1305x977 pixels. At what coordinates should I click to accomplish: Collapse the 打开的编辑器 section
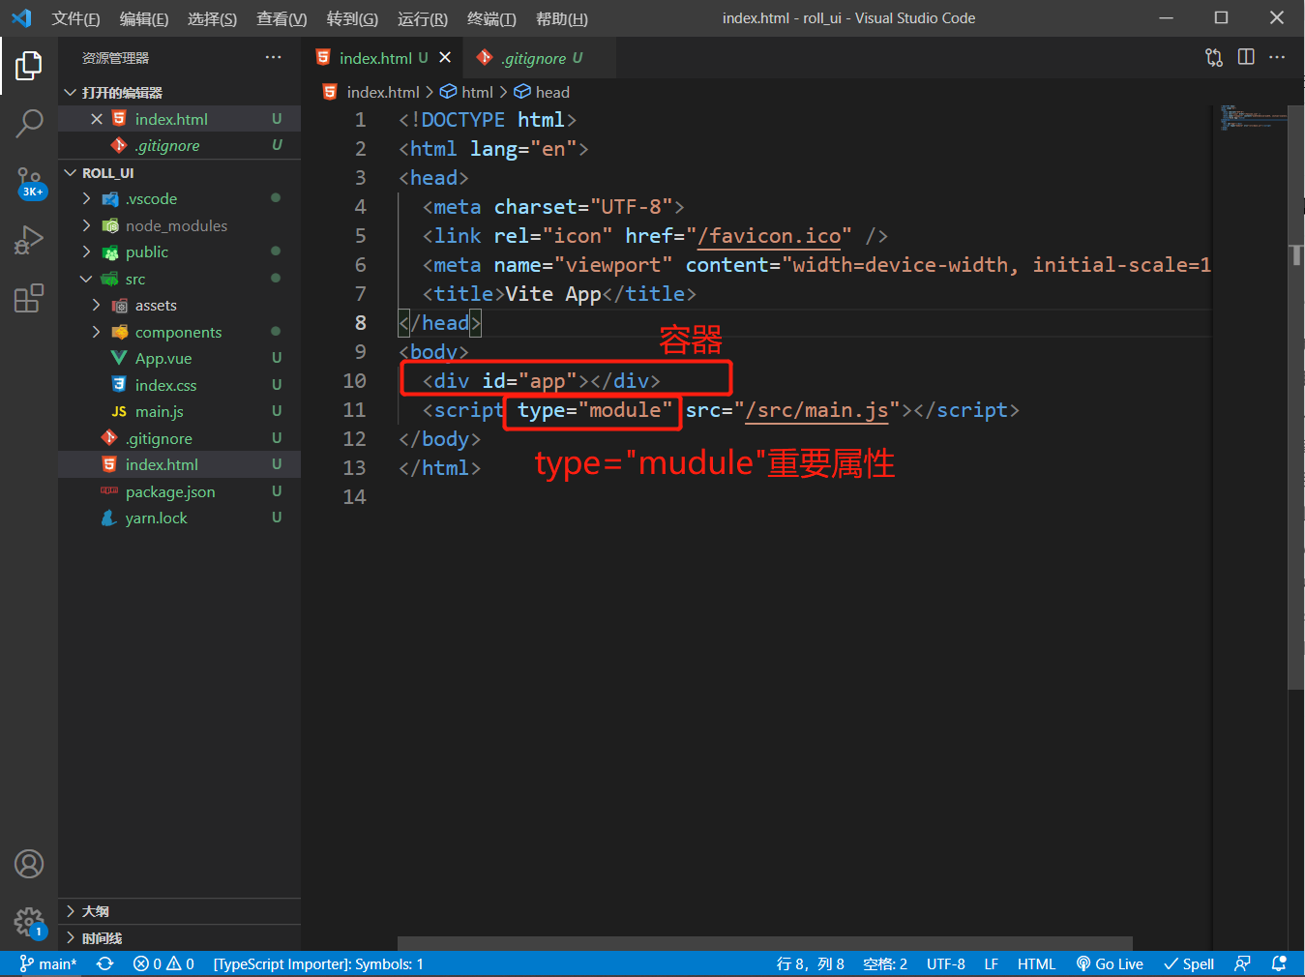[179, 92]
